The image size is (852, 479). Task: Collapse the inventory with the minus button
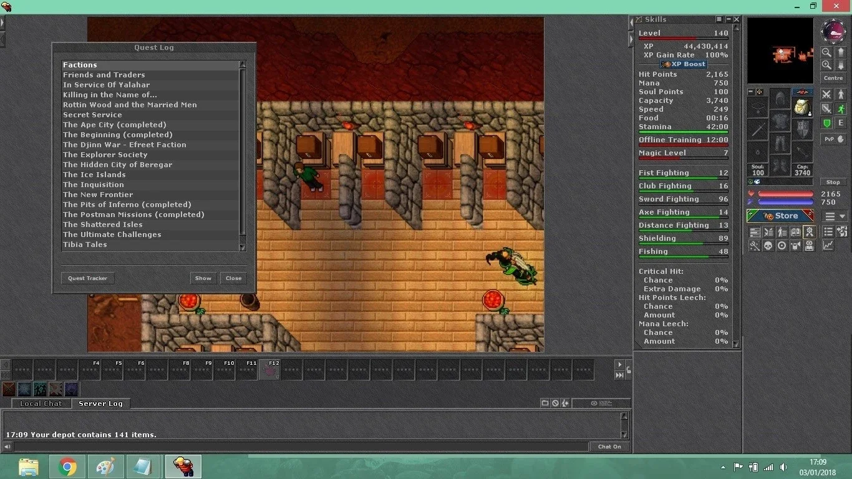pyautogui.click(x=751, y=92)
